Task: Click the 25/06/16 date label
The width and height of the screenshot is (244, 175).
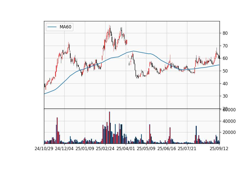Action: point(167,149)
